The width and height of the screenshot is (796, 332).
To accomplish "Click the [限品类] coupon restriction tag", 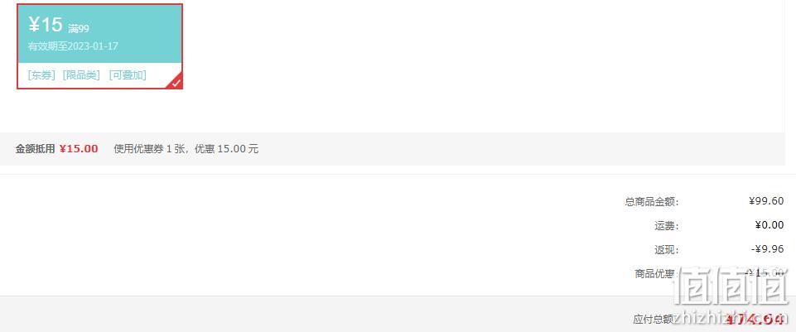I will click(81, 75).
